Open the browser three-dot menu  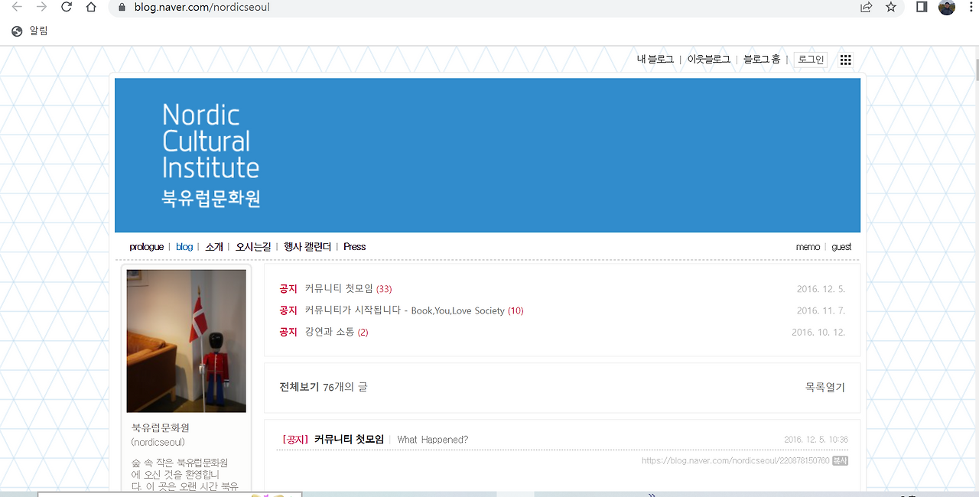(971, 8)
